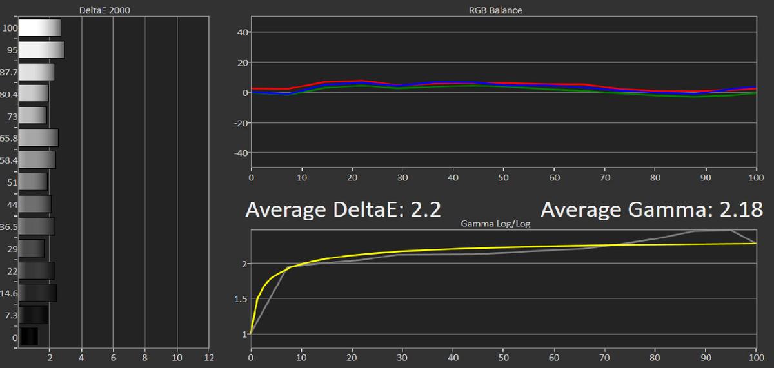
Task: Click the DeltaE bar at level 51
Action: point(33,182)
